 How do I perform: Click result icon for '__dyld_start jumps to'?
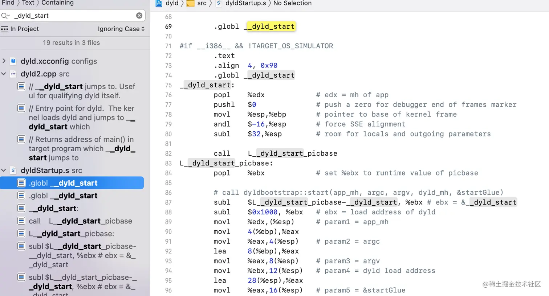(x=21, y=86)
